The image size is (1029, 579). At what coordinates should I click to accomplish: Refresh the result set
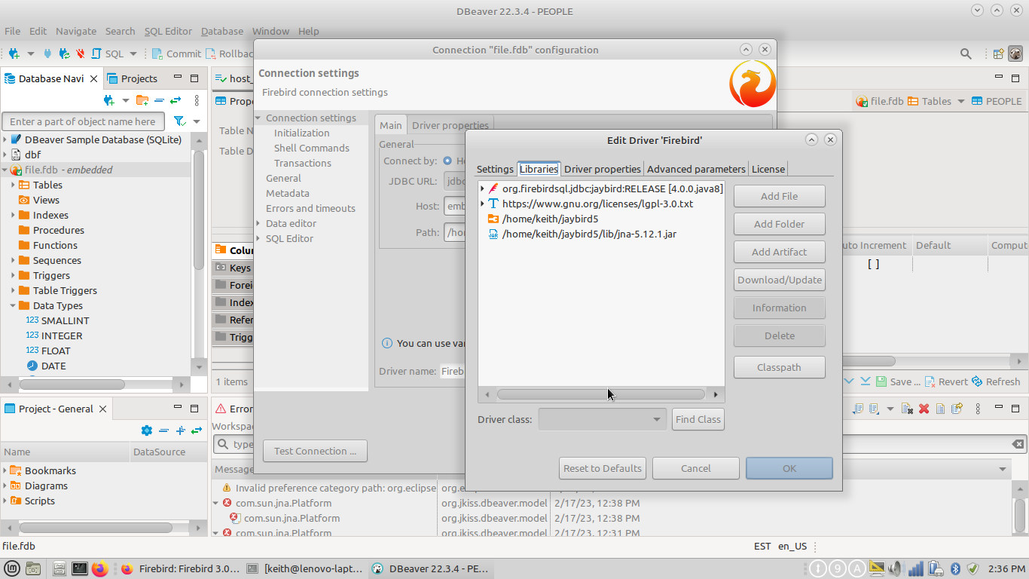1003,381
